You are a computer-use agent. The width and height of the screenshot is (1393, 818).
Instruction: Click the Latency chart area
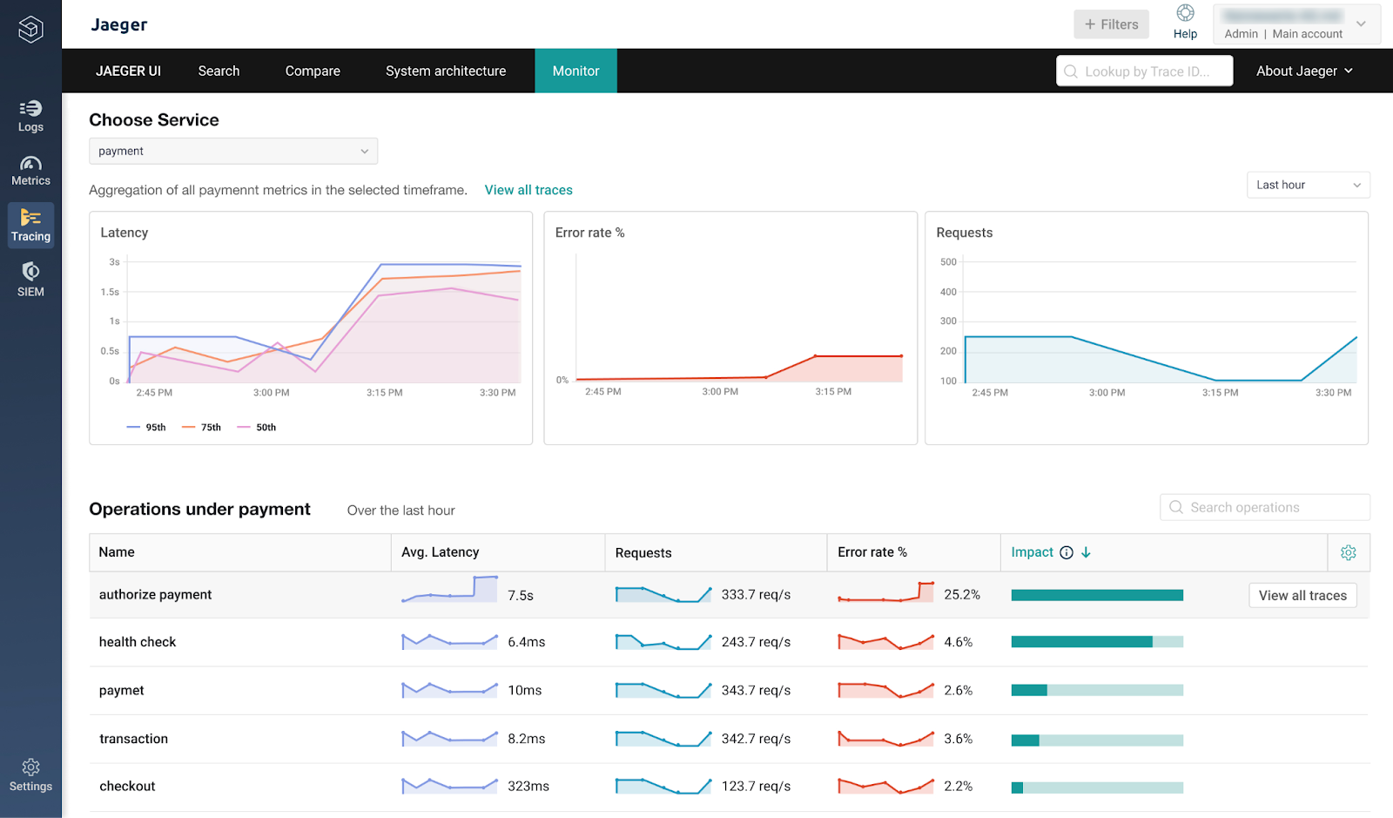pyautogui.click(x=311, y=328)
